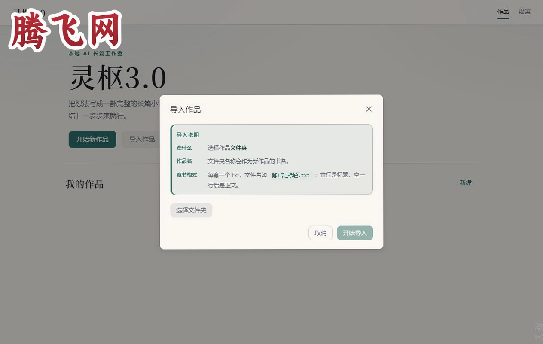
Task: Click the 导入说明 heading text
Action: [x=188, y=135]
